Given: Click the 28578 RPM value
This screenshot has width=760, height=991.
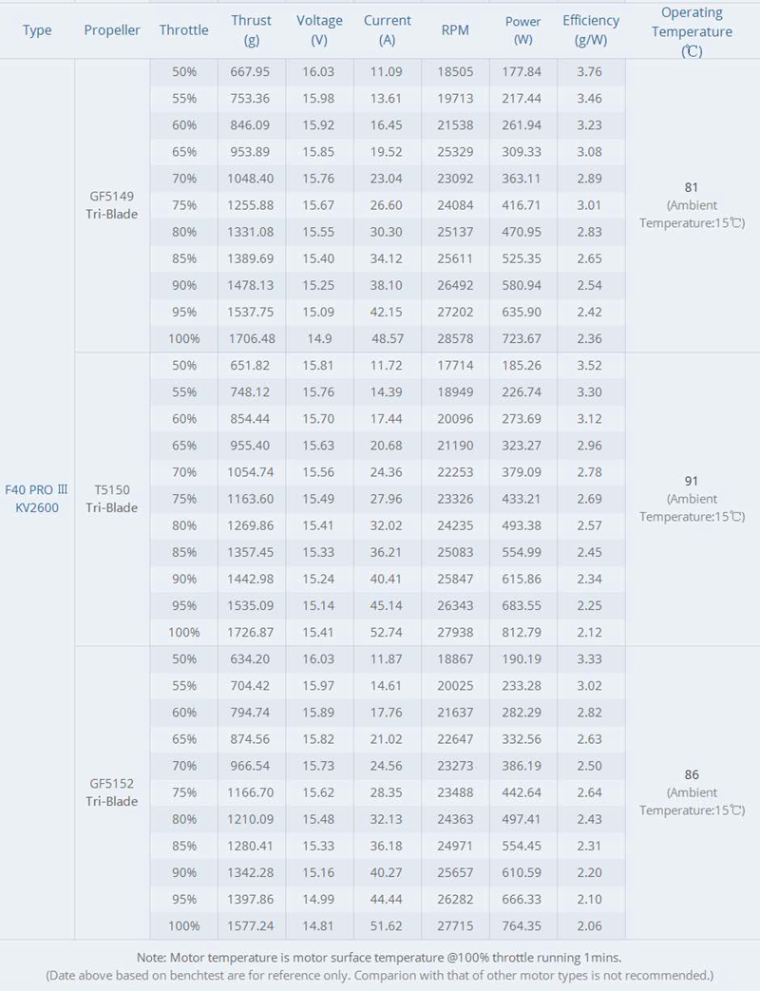Looking at the screenshot, I should tap(455, 339).
